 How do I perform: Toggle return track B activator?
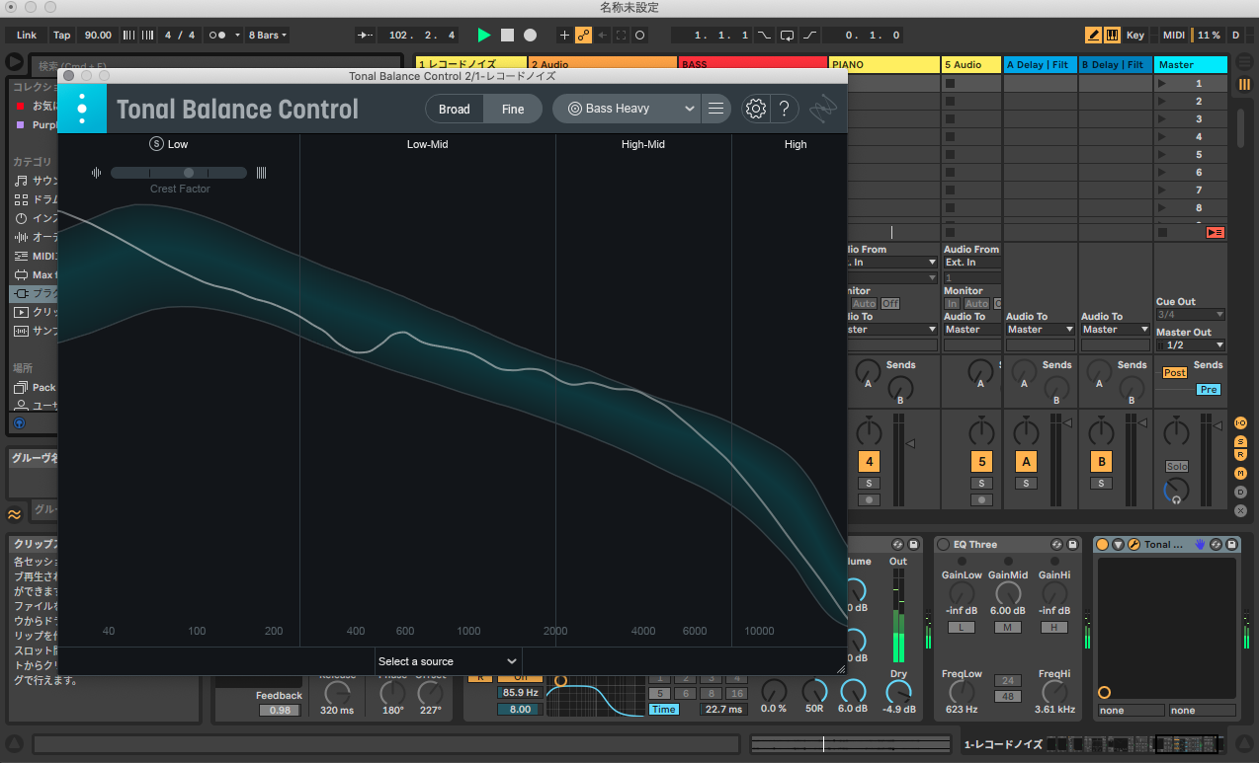coord(1102,461)
